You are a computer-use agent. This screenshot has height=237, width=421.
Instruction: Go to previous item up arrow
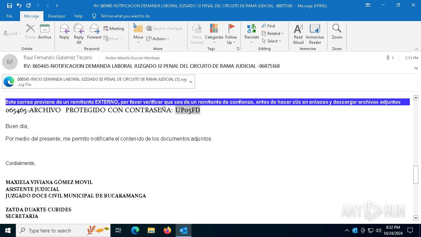(x=38, y=5)
